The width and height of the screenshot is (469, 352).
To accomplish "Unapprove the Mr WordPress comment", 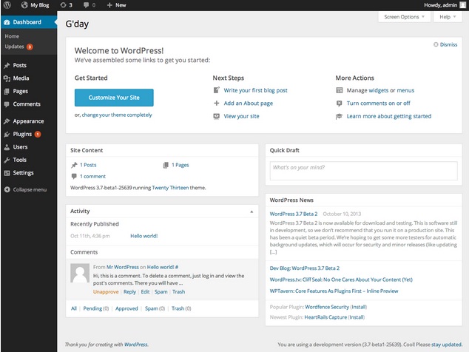I will pyautogui.click(x=106, y=291).
